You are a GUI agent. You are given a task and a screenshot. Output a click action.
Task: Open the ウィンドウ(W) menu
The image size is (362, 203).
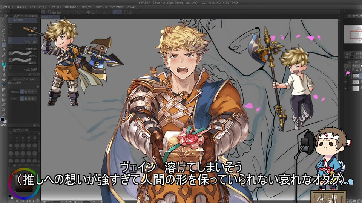point(117,7)
